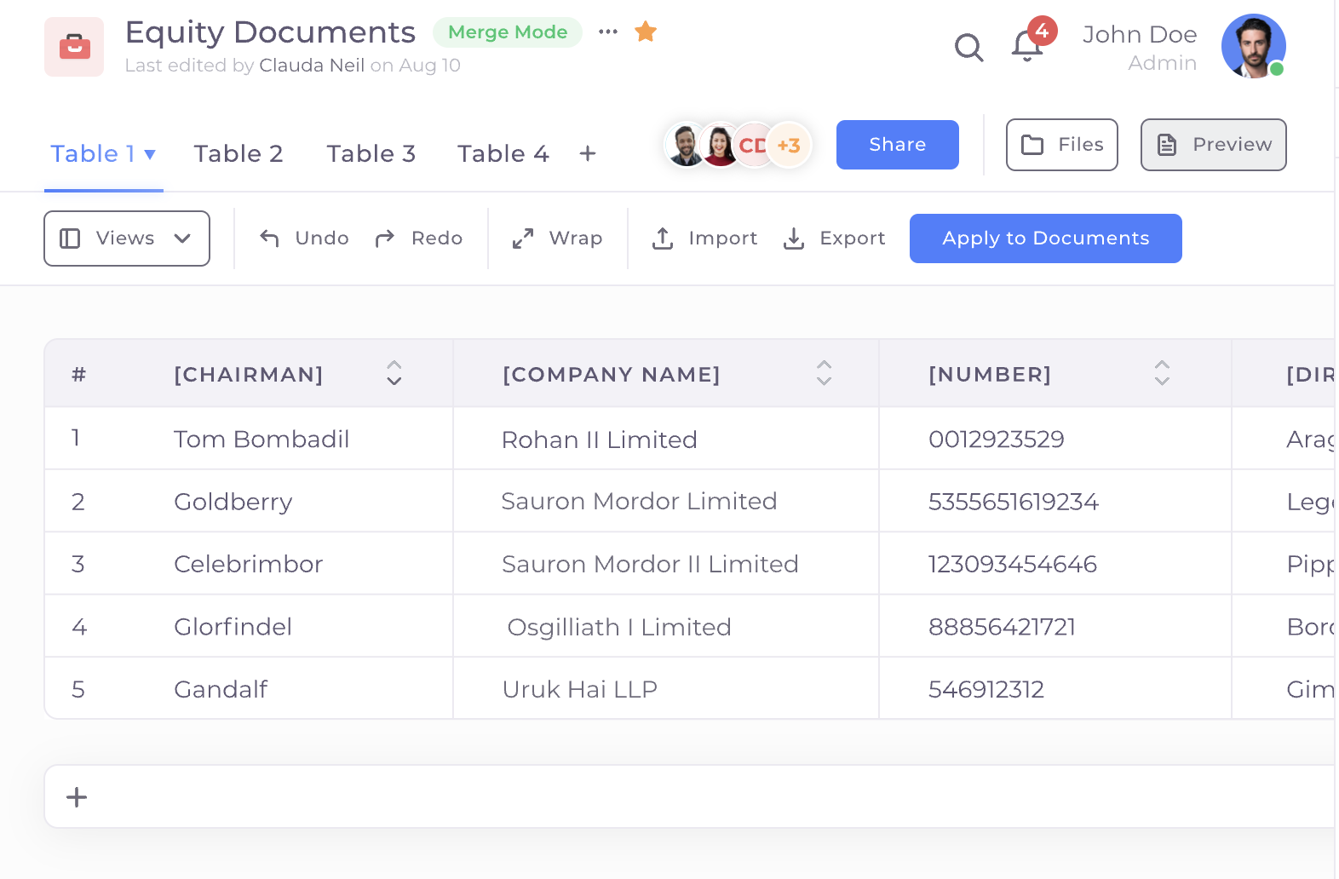The height and width of the screenshot is (879, 1339).
Task: Click the Apply to Documents button
Action: pos(1045,238)
